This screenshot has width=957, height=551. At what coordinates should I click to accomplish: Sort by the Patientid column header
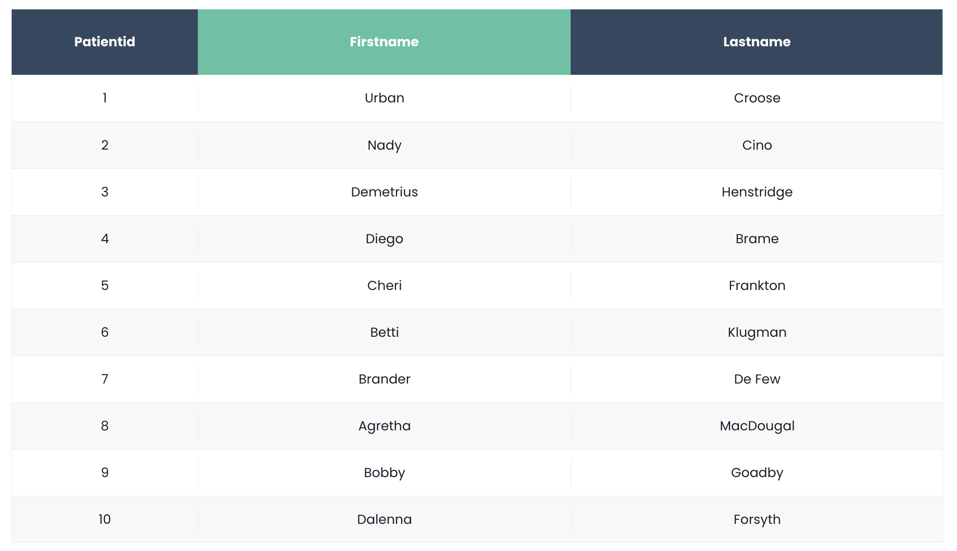pyautogui.click(x=105, y=42)
